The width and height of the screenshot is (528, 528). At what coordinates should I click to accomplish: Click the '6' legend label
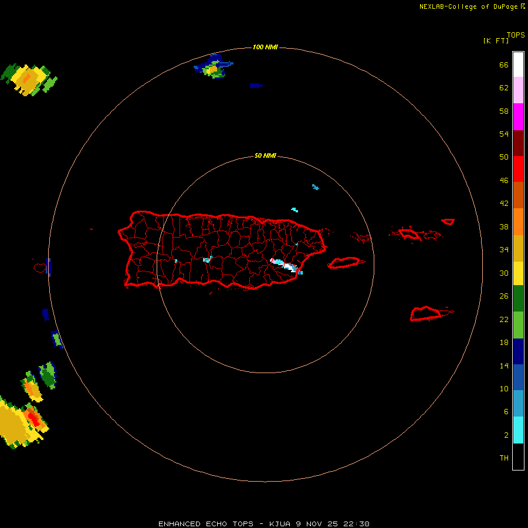(506, 412)
